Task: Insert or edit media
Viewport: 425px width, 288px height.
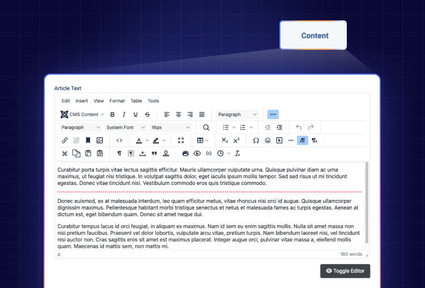Action: [x=279, y=140]
